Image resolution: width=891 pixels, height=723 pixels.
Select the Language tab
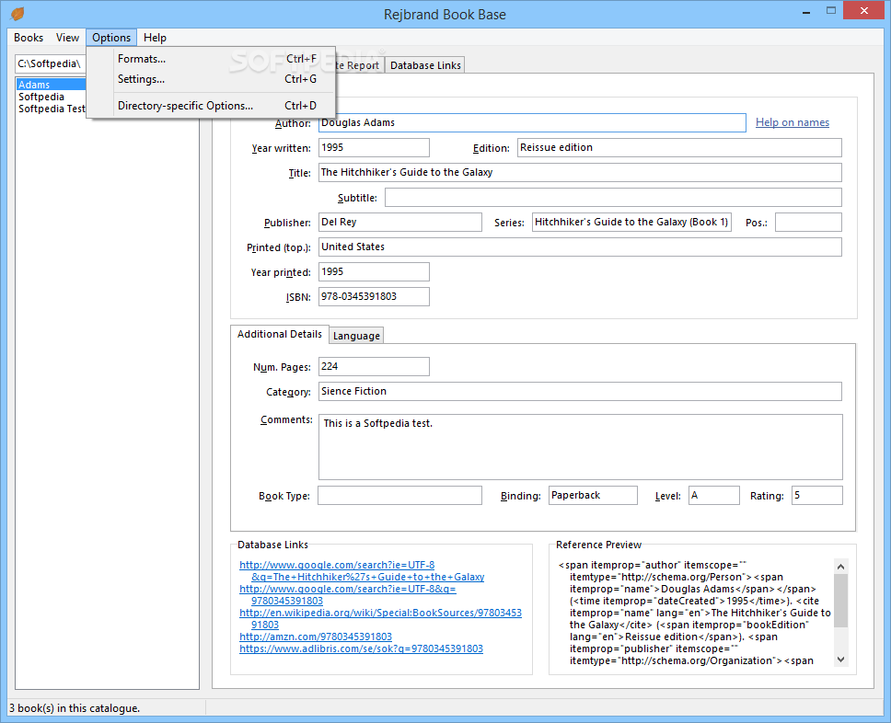(x=356, y=336)
